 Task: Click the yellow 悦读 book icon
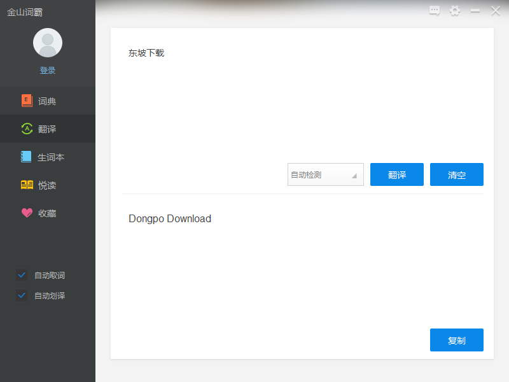point(27,185)
